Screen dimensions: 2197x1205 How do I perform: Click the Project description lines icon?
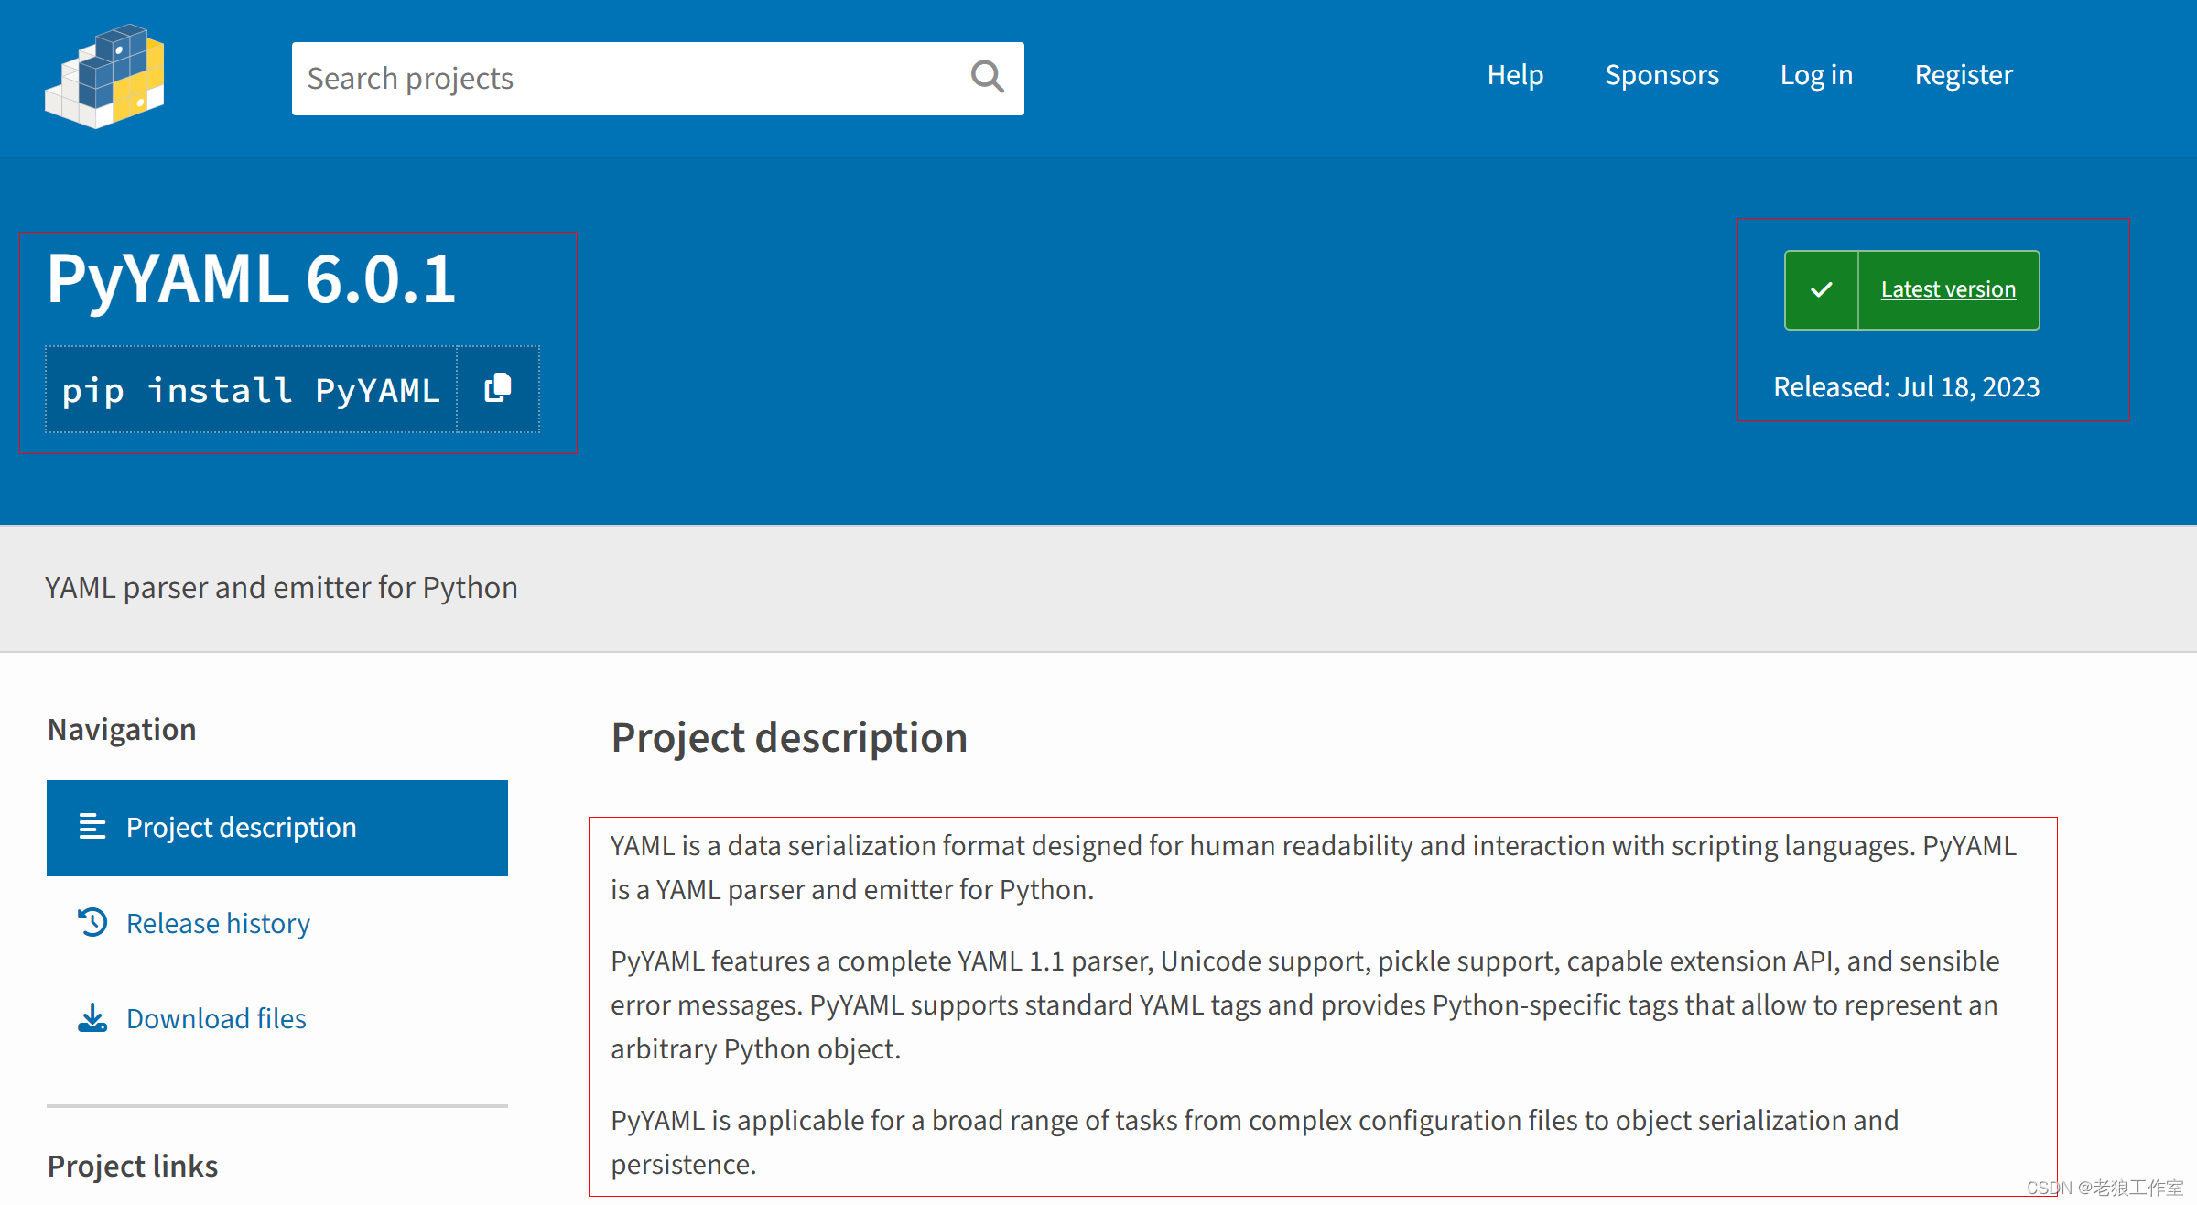pyautogui.click(x=92, y=827)
